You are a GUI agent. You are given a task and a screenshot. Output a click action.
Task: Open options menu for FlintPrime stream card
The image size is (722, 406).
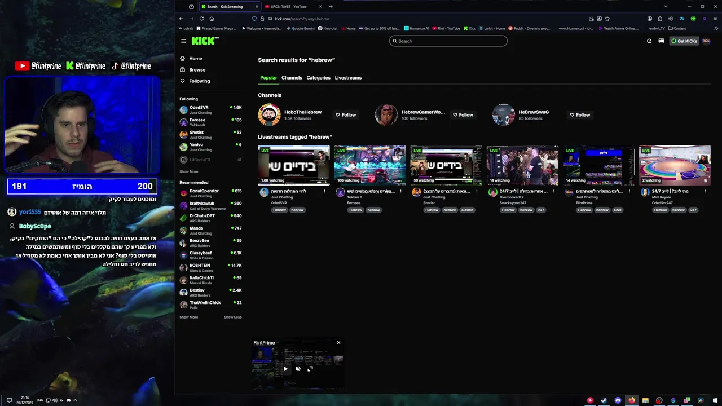tap(629, 191)
